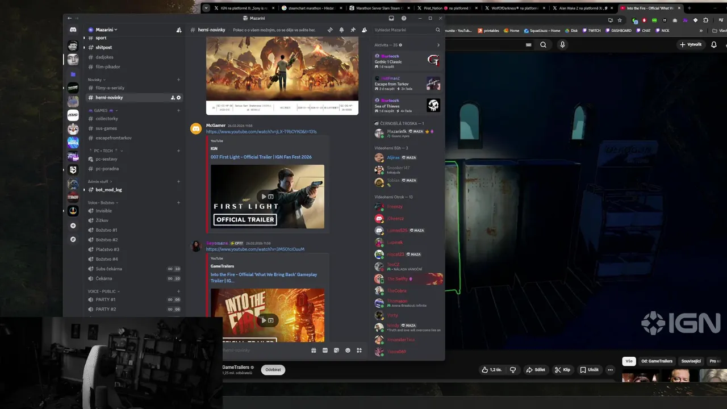The height and width of the screenshot is (409, 727).
Task: Open threads icon in herní-novinky header
Action: point(330,30)
